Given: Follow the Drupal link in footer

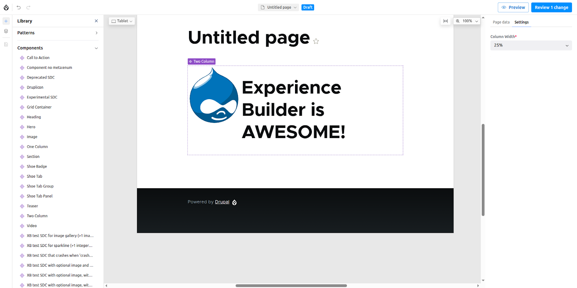Looking at the screenshot, I should [222, 202].
